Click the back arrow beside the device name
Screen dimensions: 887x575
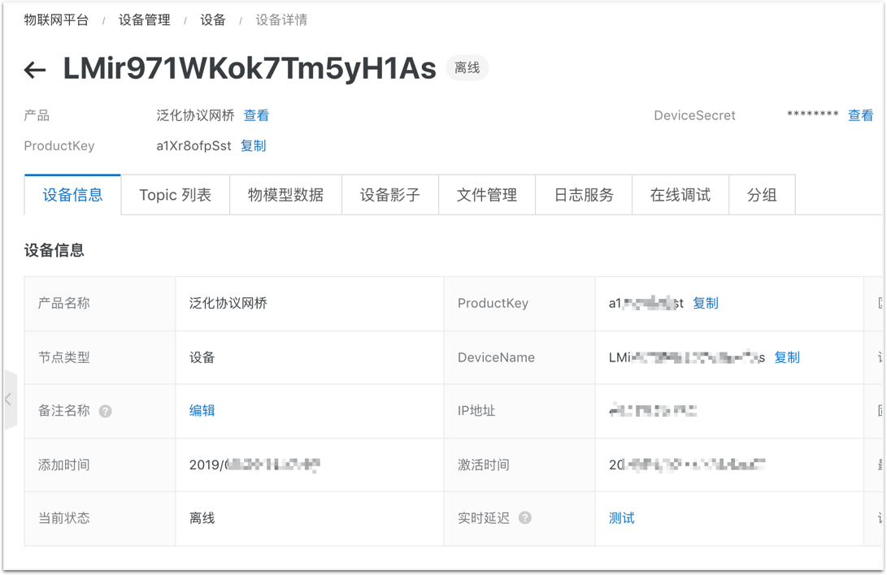pos(35,70)
